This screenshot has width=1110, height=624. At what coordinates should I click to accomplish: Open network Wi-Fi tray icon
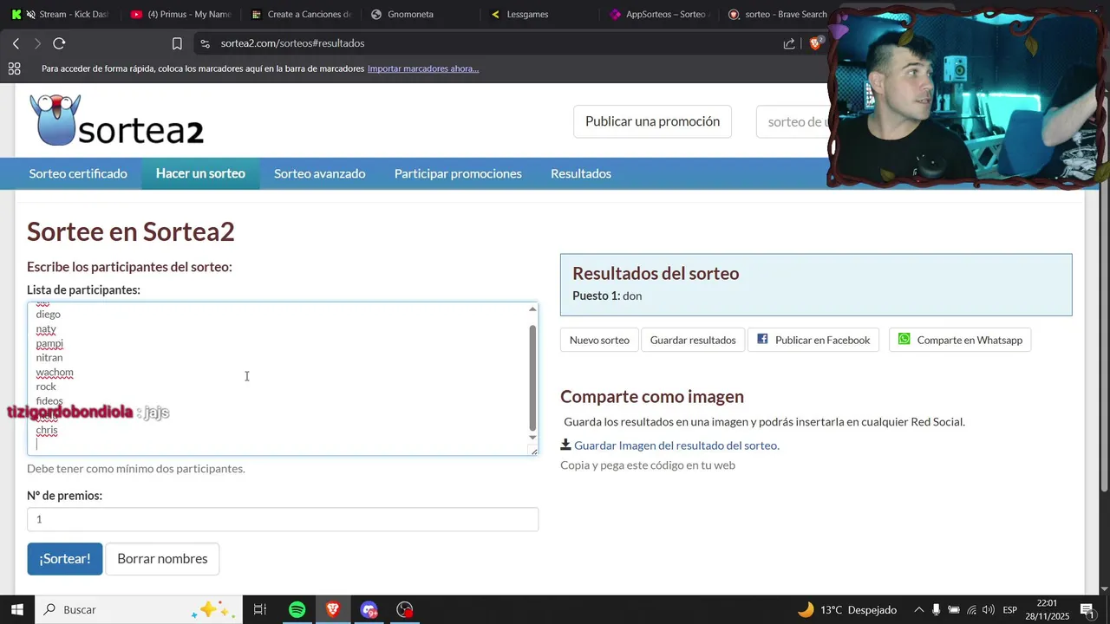[x=971, y=609]
